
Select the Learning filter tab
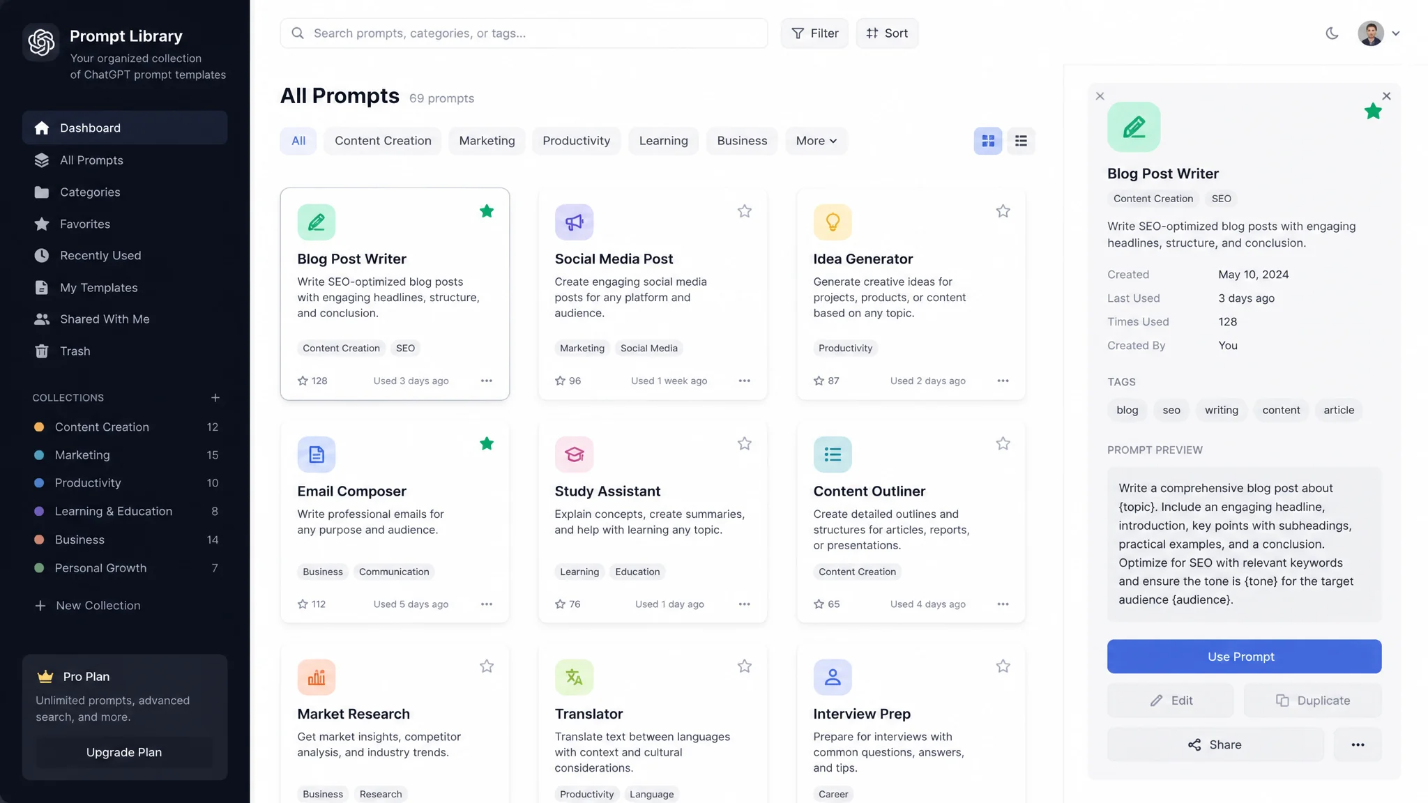coord(663,141)
